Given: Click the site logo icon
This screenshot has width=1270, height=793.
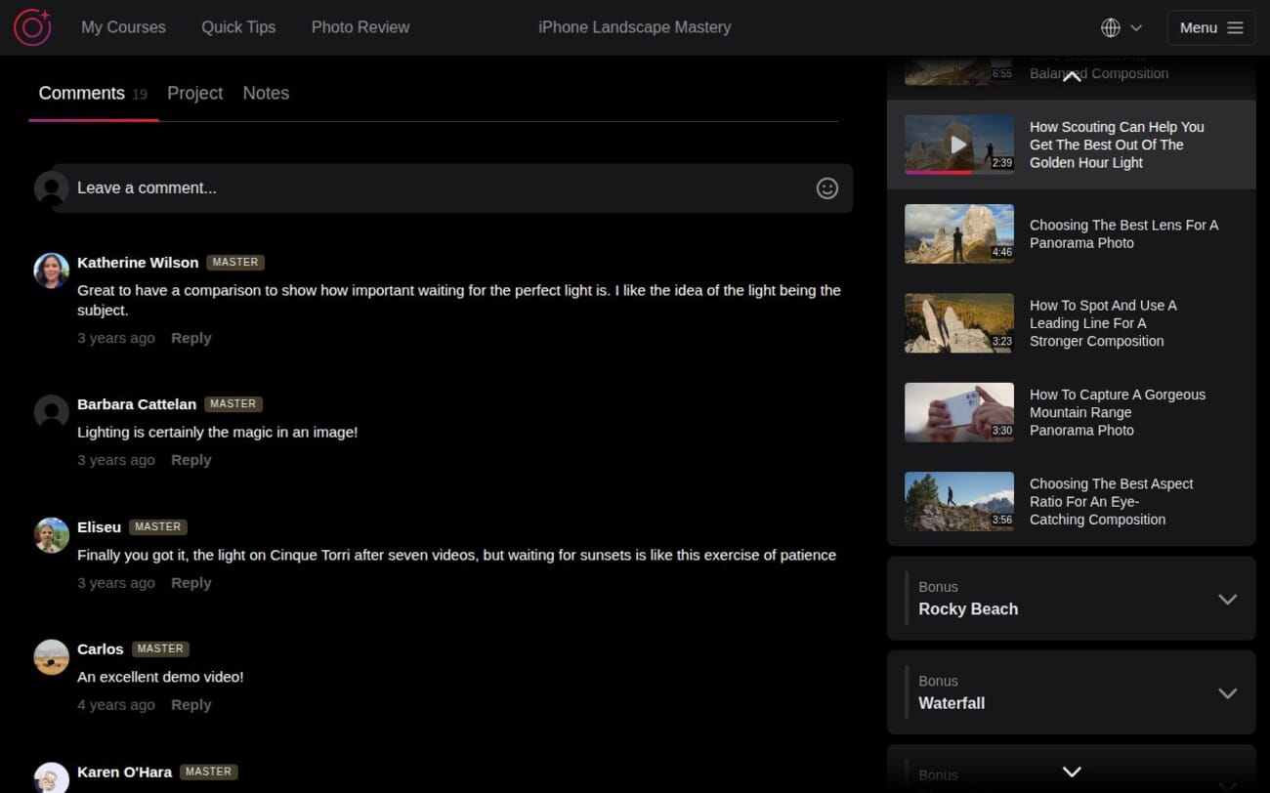Looking at the screenshot, I should (32, 26).
